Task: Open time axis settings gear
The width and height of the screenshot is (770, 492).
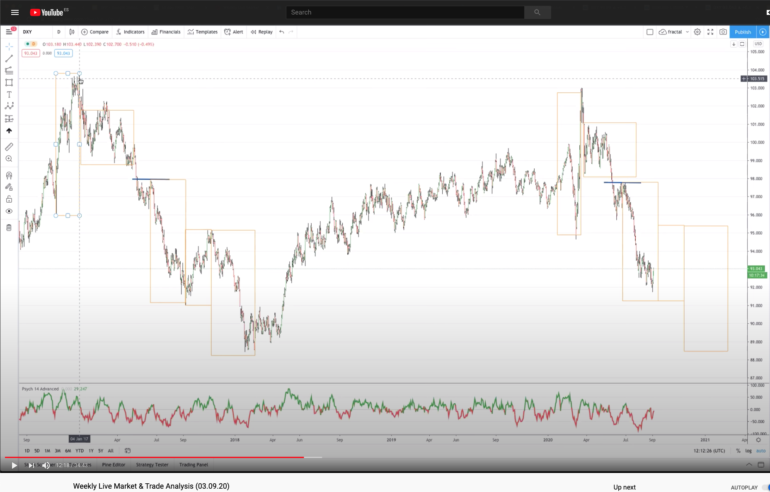Action: coord(758,440)
